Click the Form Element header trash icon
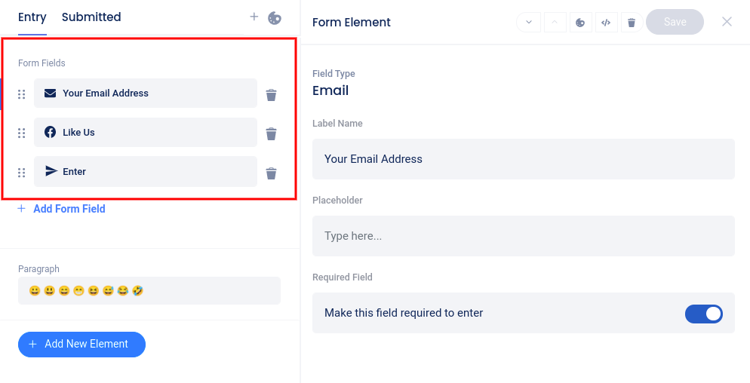This screenshot has width=750, height=383. point(632,23)
